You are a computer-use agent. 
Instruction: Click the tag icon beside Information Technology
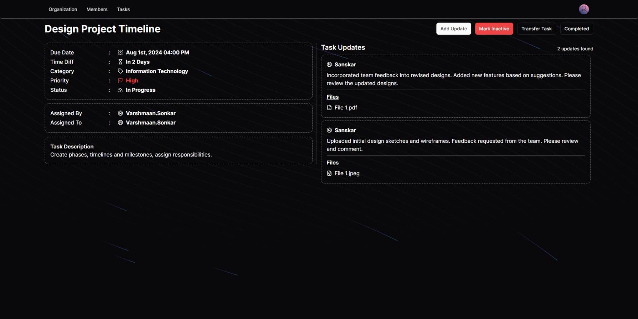(120, 71)
